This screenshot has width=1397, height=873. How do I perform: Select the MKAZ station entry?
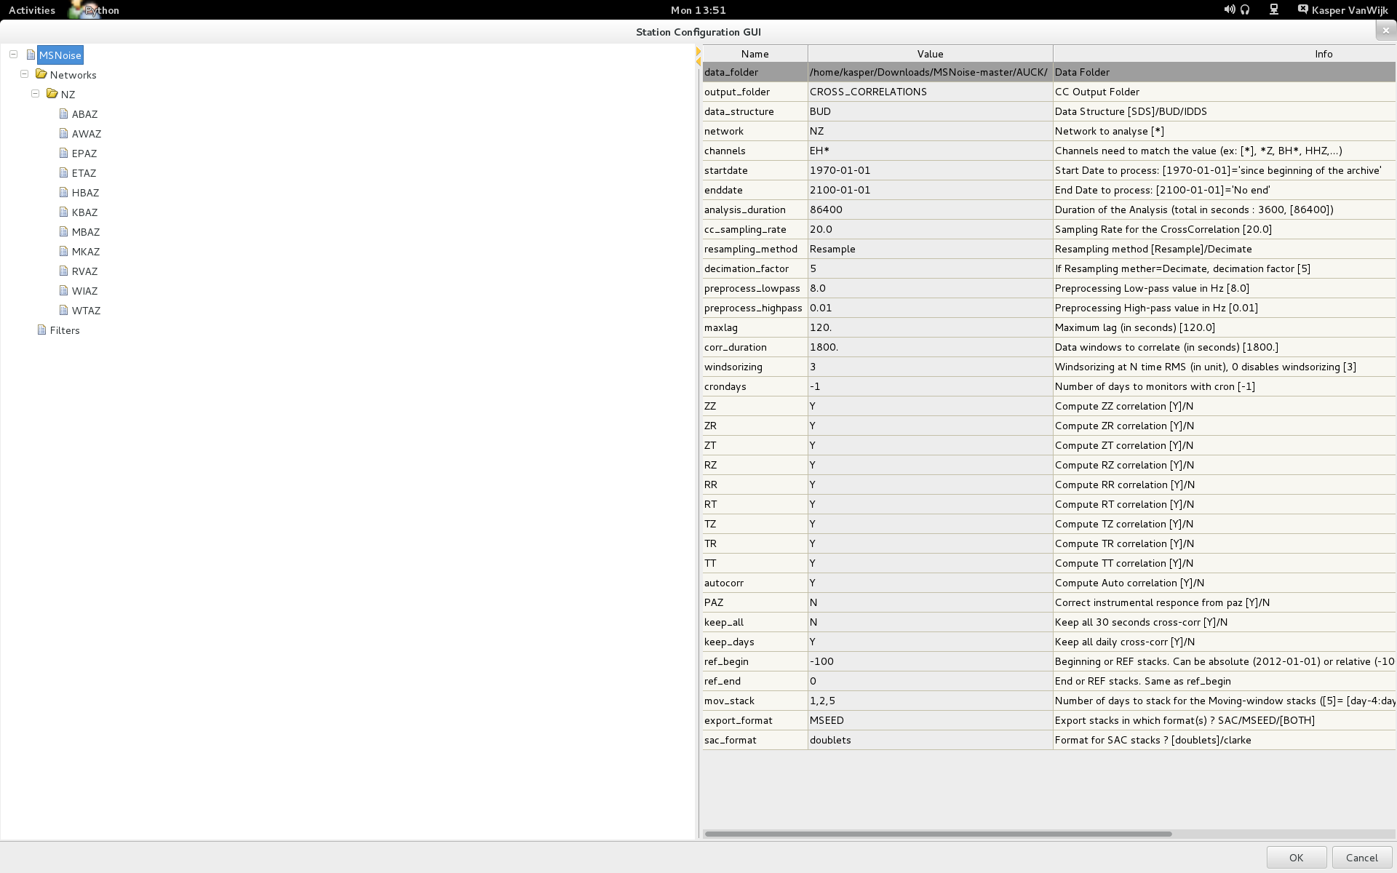[x=86, y=252]
